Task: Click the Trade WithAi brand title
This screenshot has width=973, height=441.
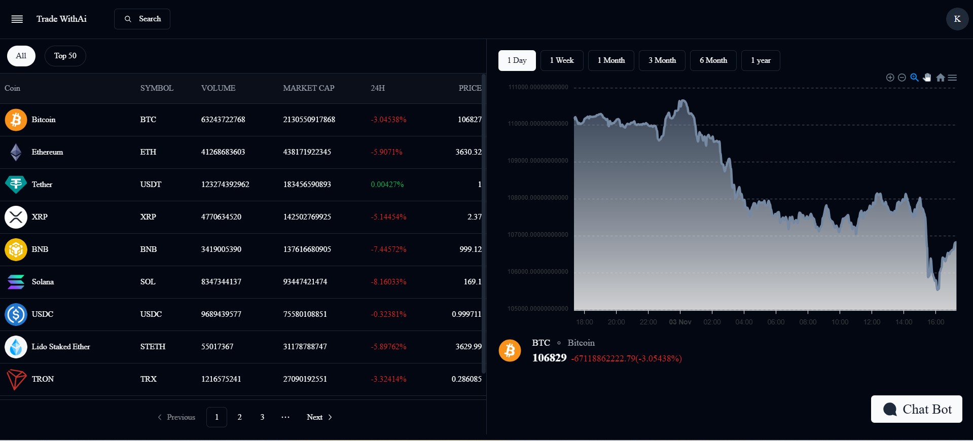Action: click(x=61, y=19)
